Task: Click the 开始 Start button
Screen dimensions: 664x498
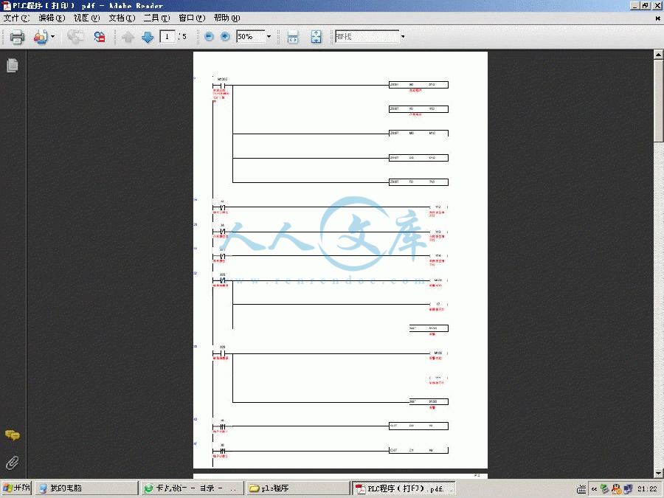Action: tap(16, 488)
